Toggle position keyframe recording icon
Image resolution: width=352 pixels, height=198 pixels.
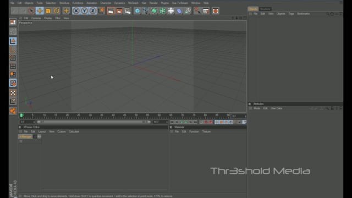[217, 122]
